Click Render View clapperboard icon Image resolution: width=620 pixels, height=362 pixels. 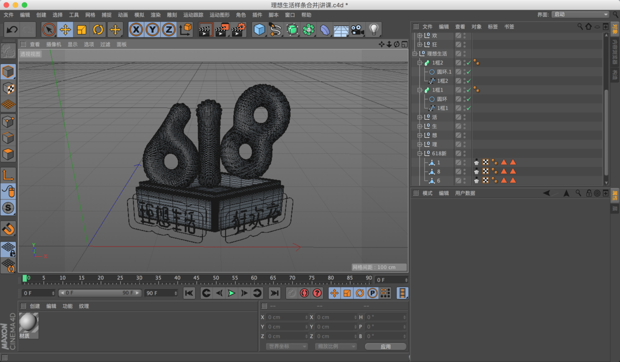205,30
